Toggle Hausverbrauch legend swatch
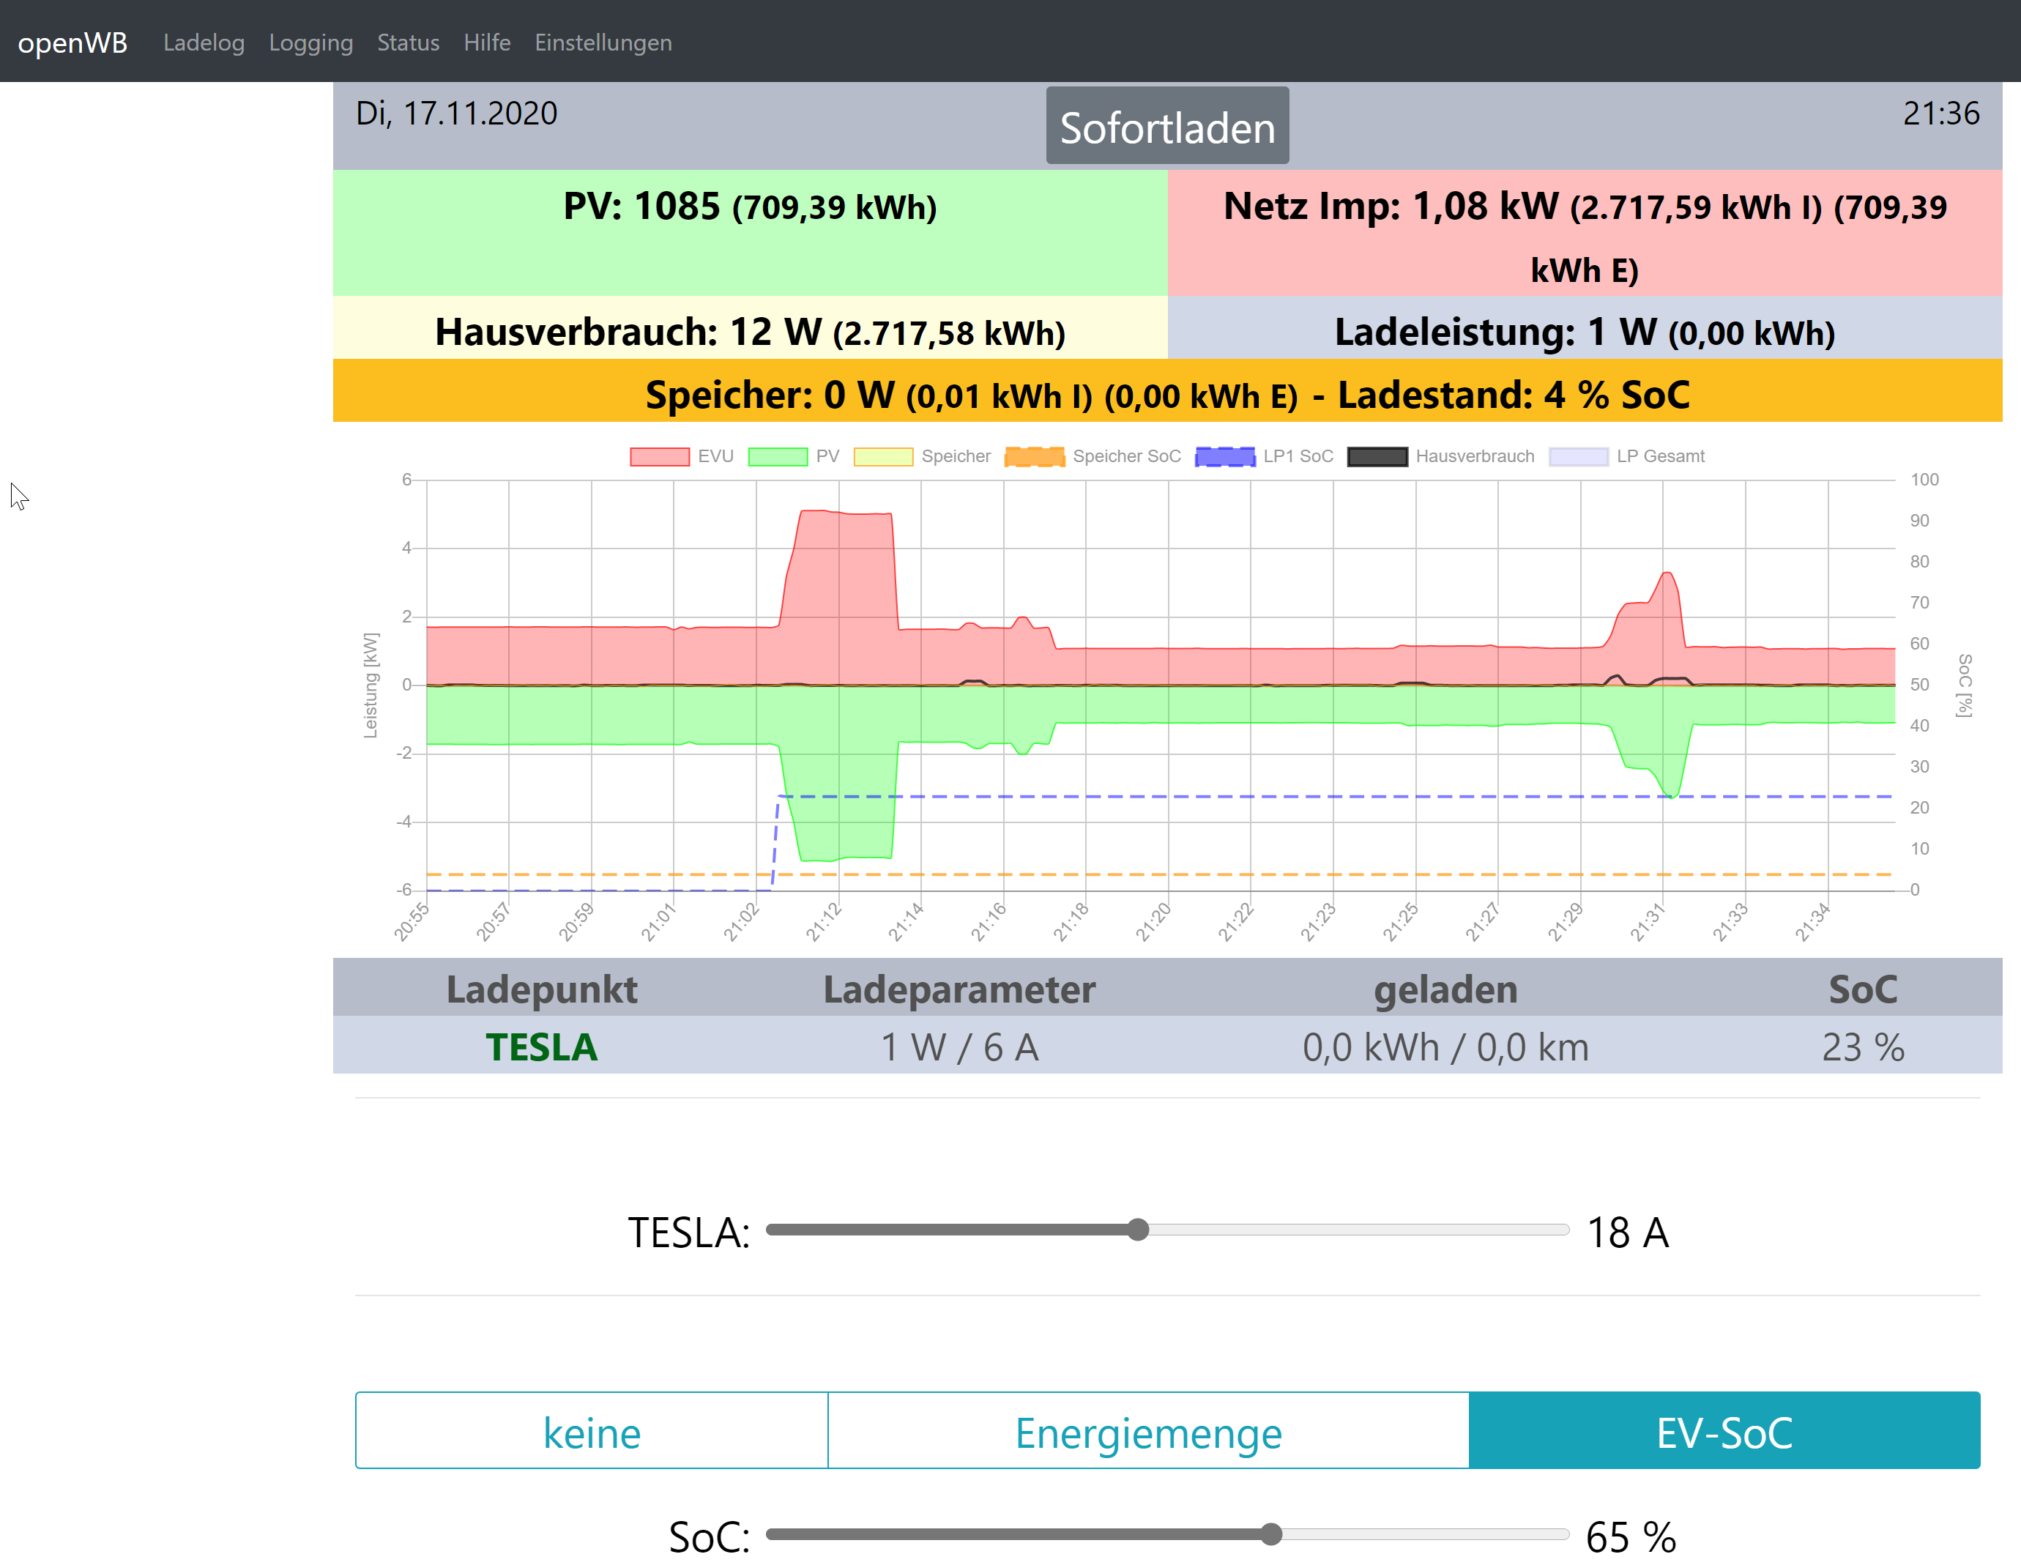Image resolution: width=2021 pixels, height=1565 pixels. (x=1377, y=456)
